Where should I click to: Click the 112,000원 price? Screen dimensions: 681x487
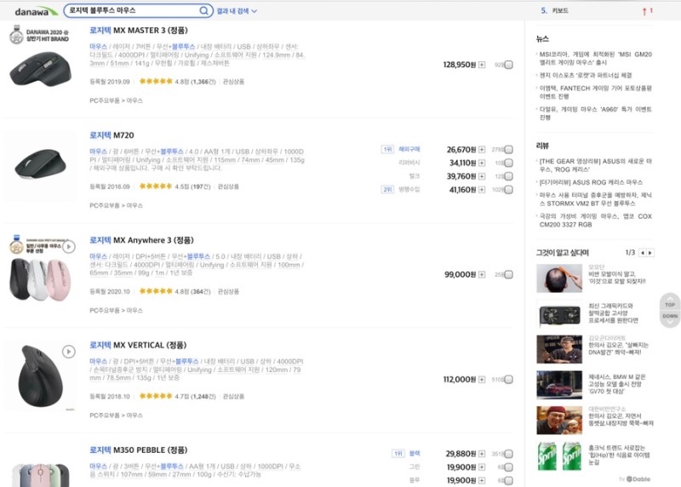pyautogui.click(x=460, y=380)
